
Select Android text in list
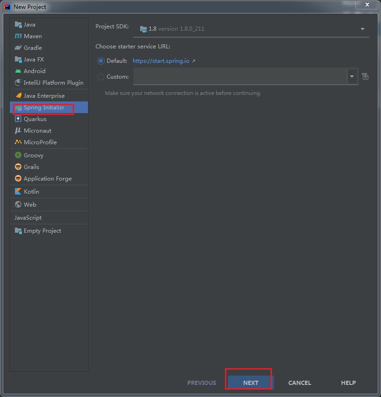coord(34,71)
